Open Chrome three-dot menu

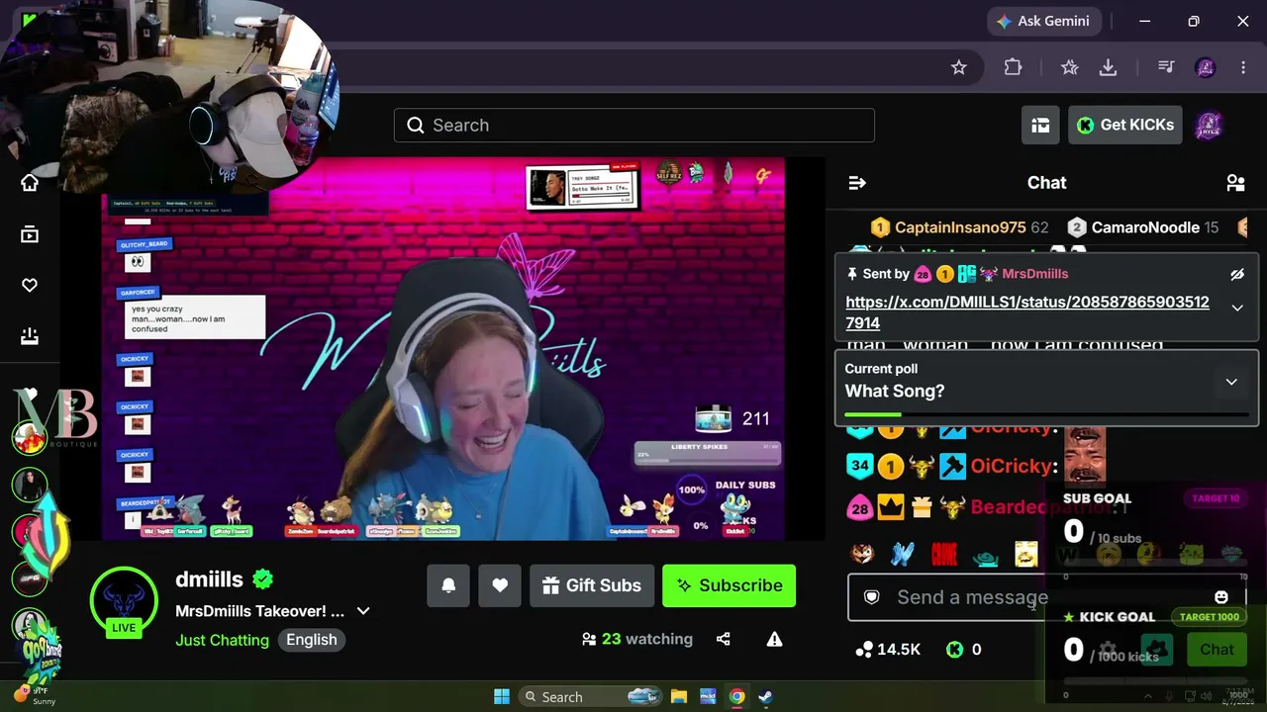coord(1243,67)
